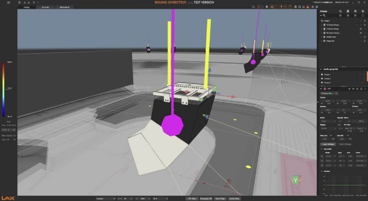Click first add-object icon beside Create
This screenshot has height=201, width=368.
tap(340, 11)
